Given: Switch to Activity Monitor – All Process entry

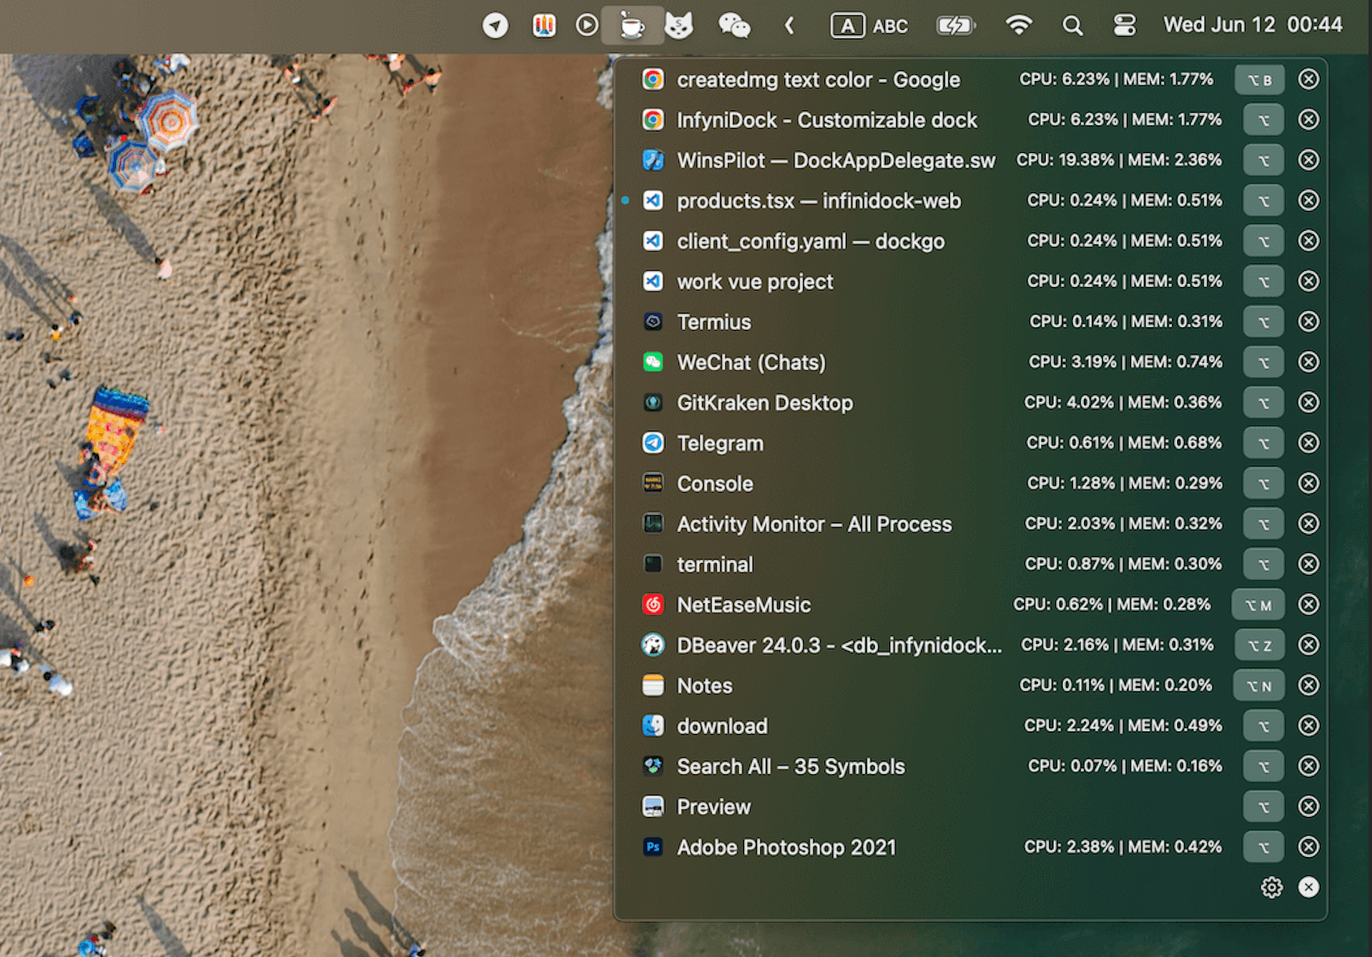Looking at the screenshot, I should pos(814,524).
